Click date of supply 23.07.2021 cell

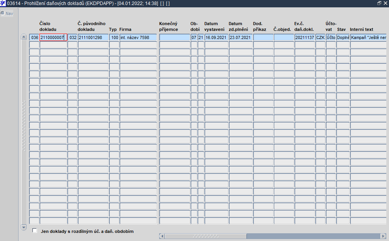click(x=241, y=37)
